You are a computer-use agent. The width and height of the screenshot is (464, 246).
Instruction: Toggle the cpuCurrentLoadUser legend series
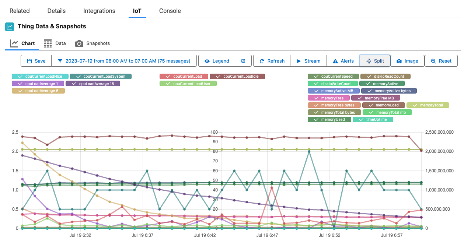point(188,84)
